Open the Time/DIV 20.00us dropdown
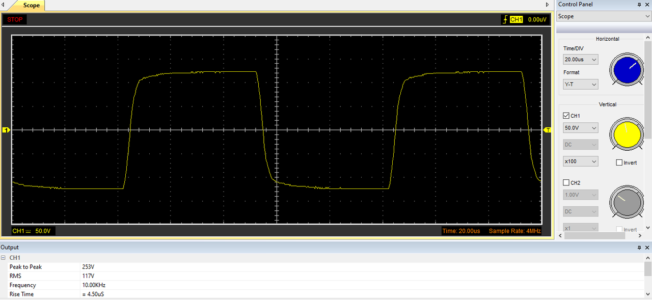This screenshot has width=652, height=300. 581,60
